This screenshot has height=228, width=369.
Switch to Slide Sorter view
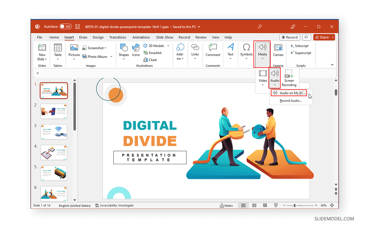(x=254, y=205)
